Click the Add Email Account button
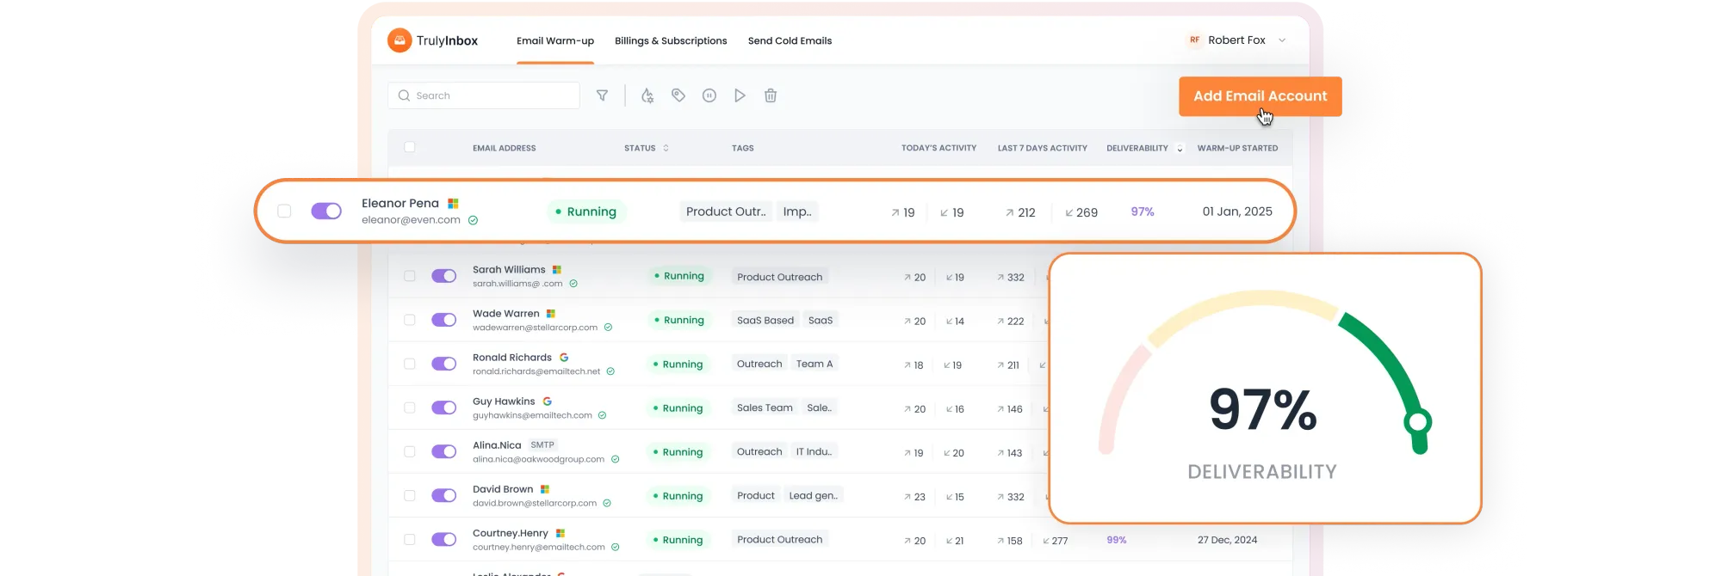The image size is (1722, 576). point(1260,96)
